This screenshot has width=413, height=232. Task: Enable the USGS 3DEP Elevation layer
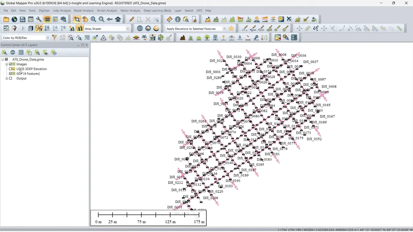[x=10, y=69]
